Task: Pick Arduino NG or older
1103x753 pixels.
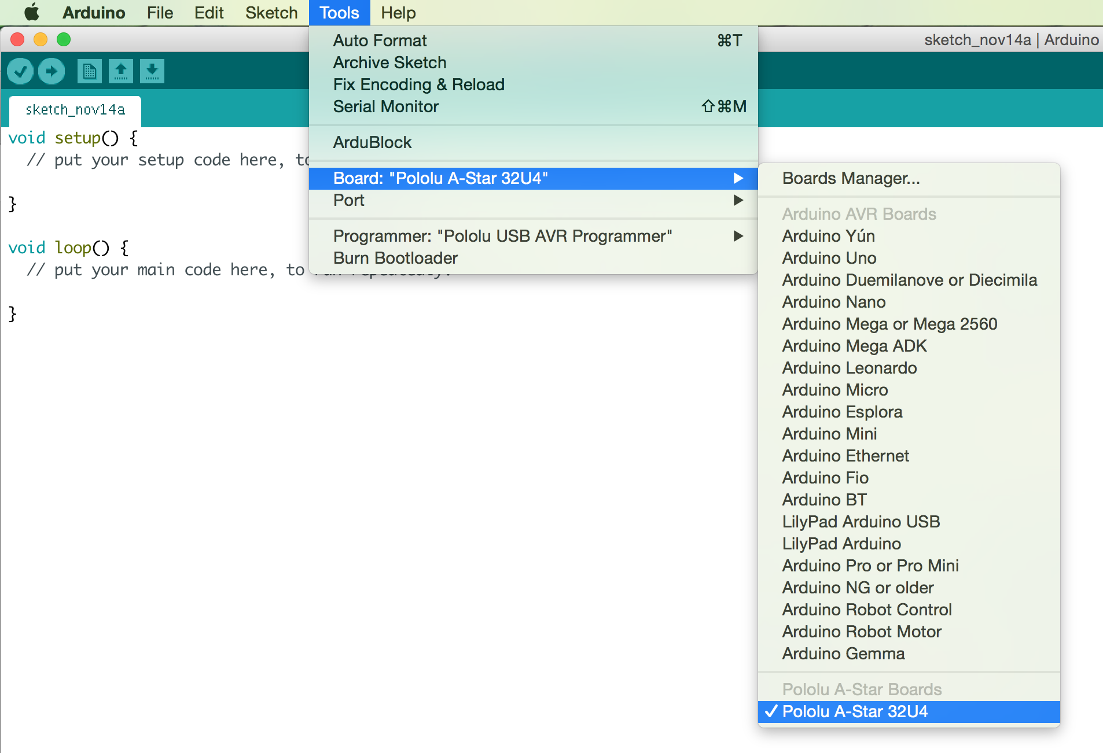Action: pos(909,588)
